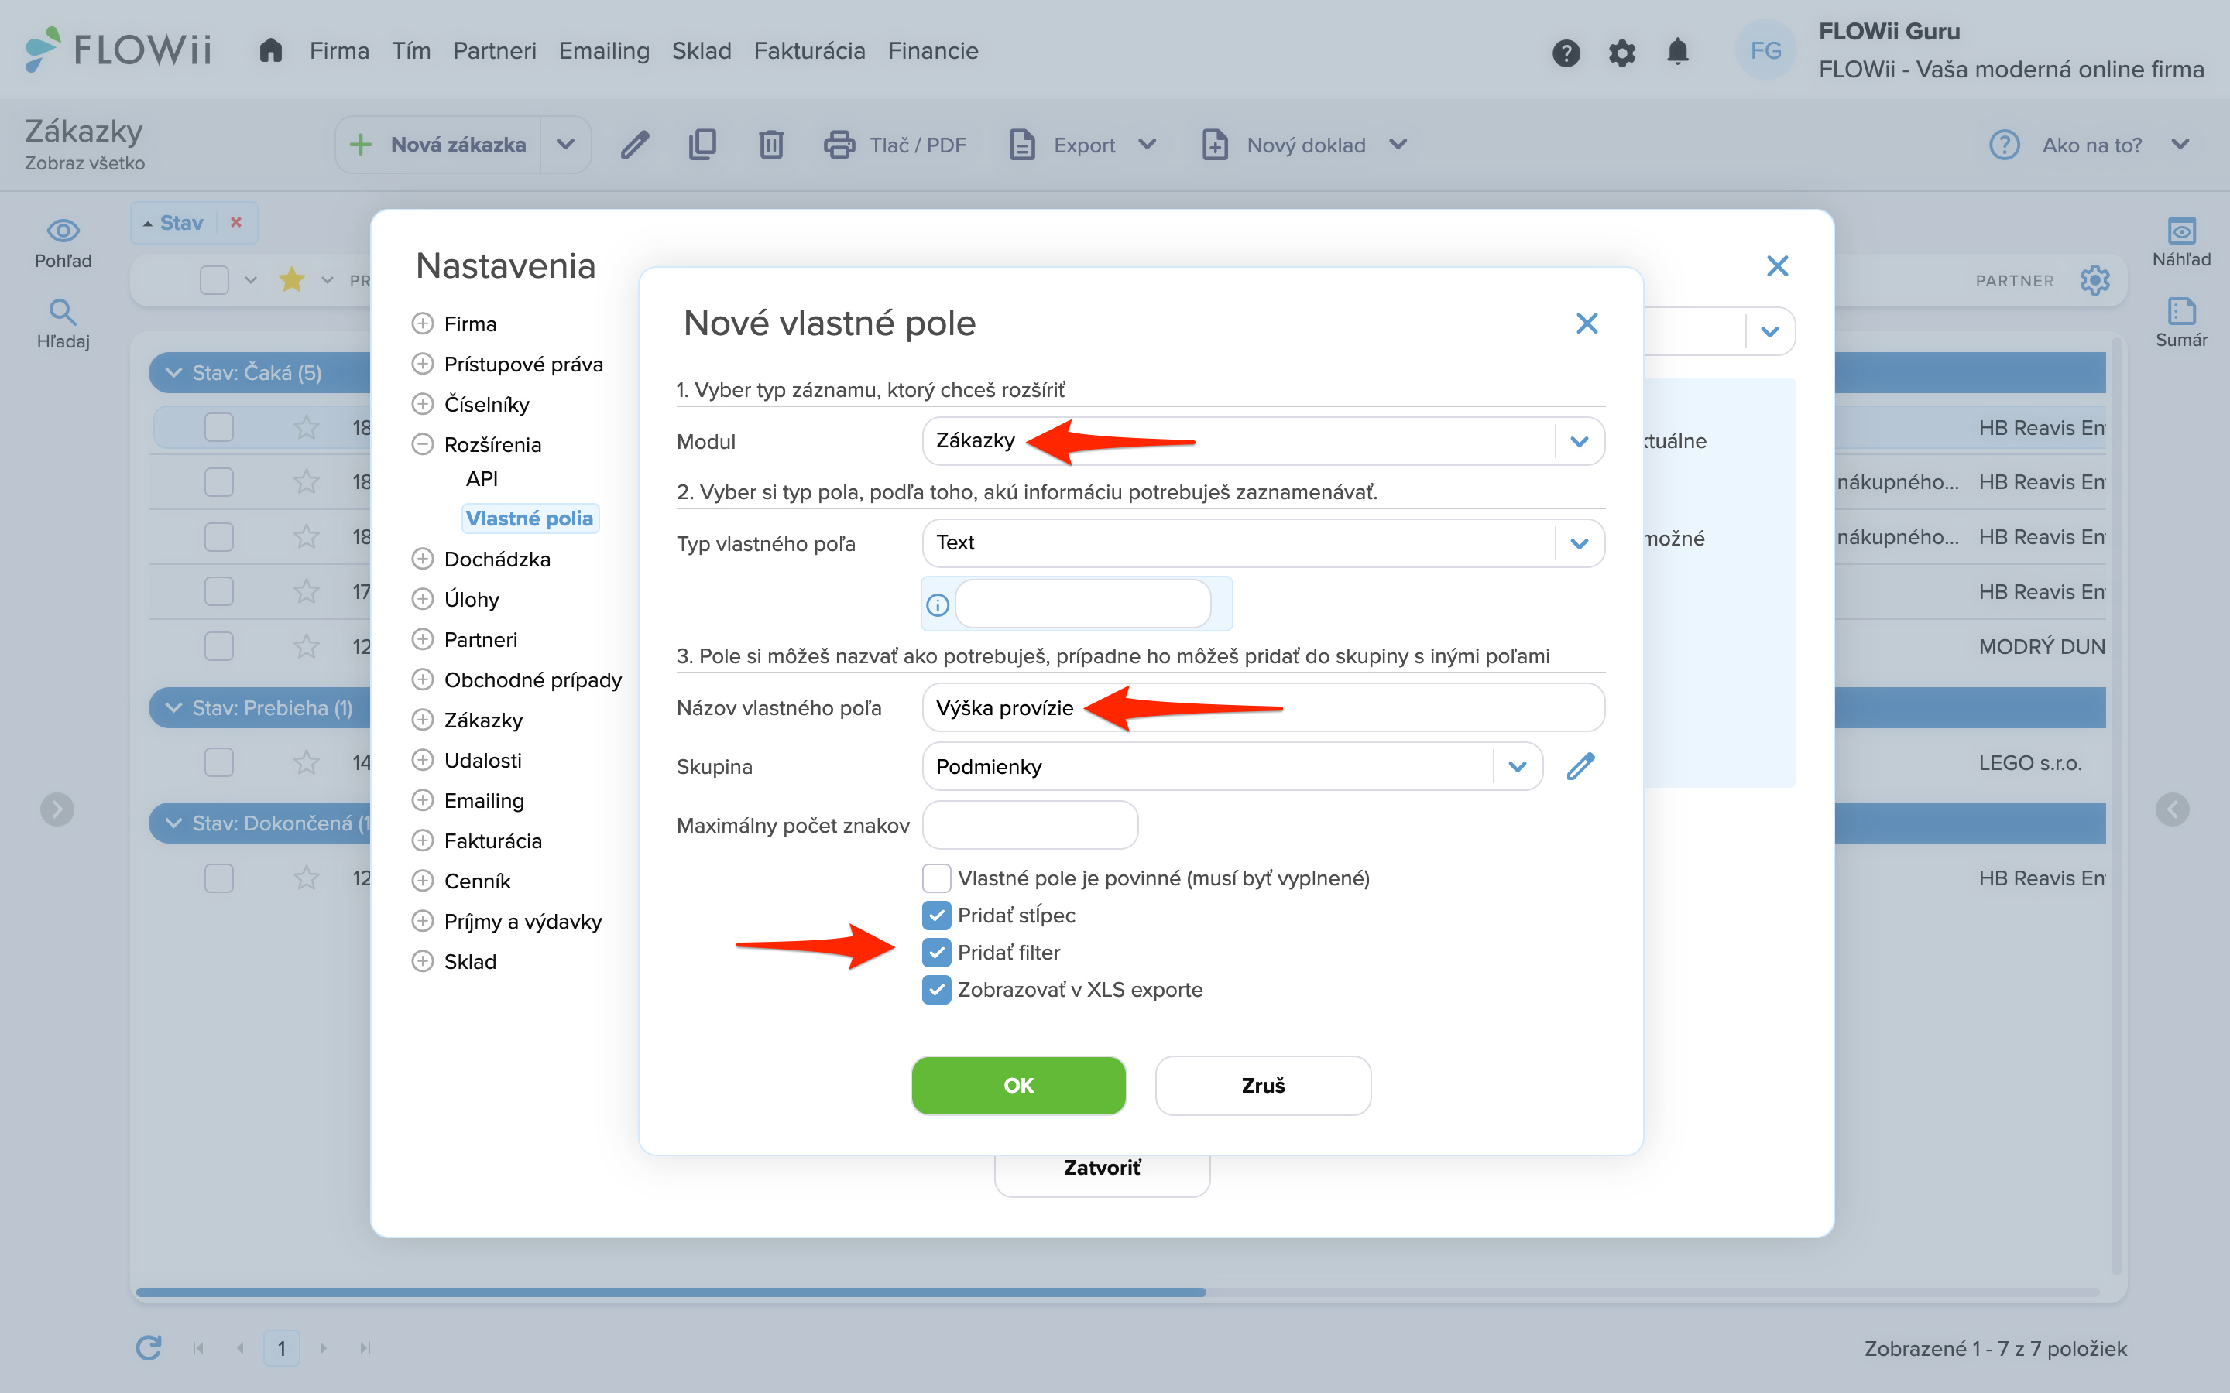2230x1393 pixels.
Task: Open the Typ vlastného poľa dropdown
Action: coord(1262,542)
